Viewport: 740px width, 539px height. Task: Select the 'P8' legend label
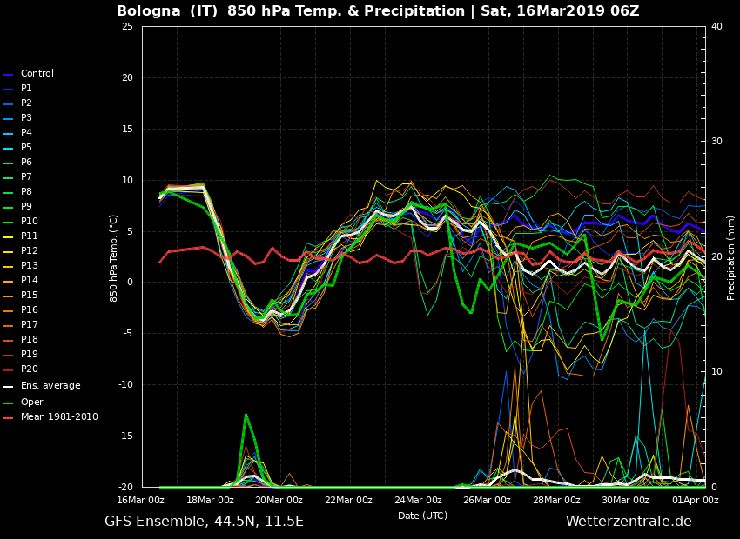(26, 192)
